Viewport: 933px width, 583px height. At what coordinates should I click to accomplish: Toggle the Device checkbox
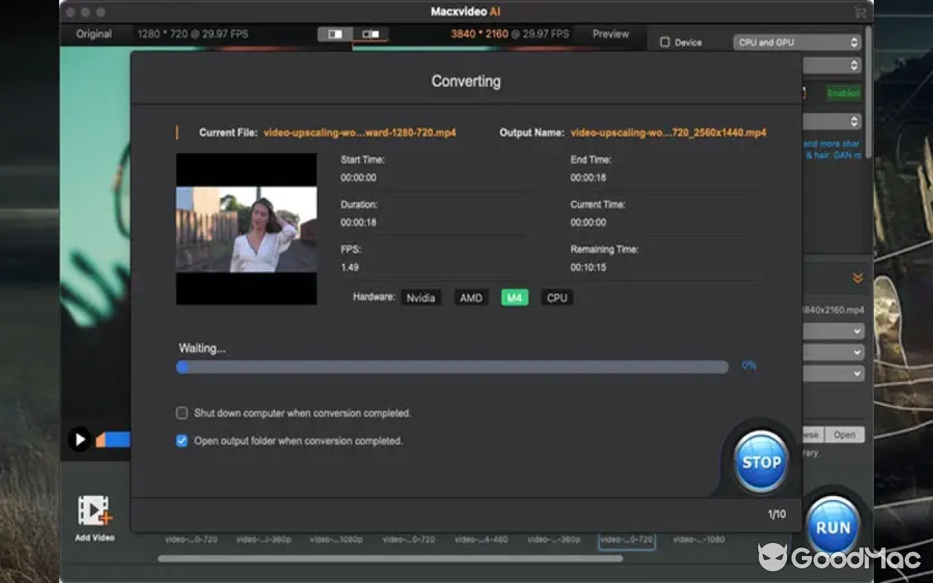tap(665, 42)
